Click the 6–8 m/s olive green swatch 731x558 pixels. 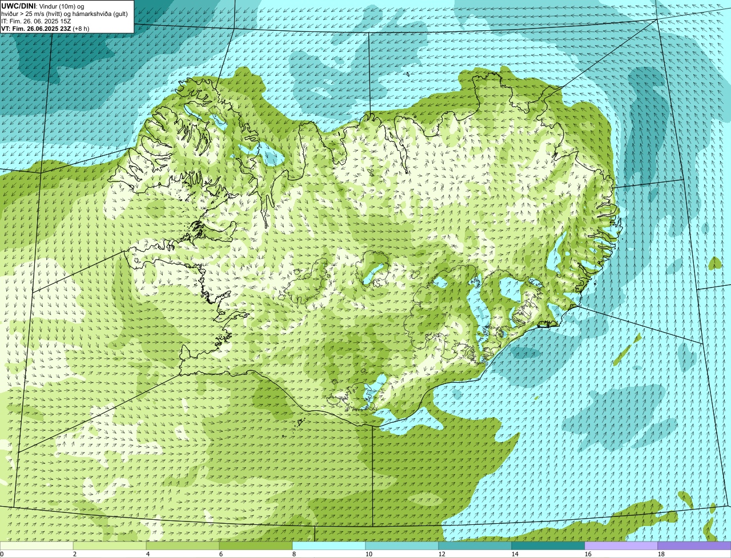[256, 545]
